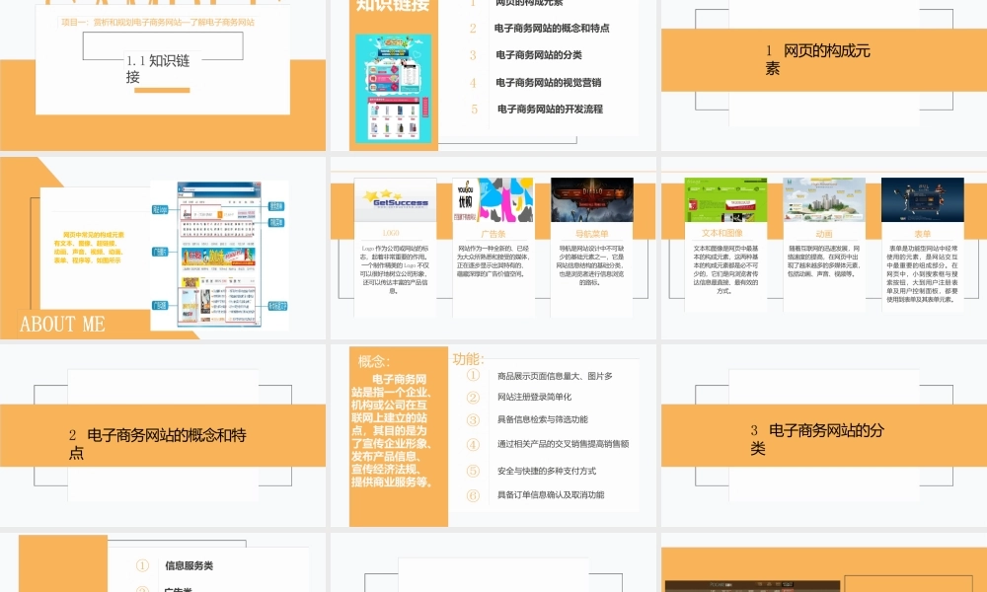The width and height of the screenshot is (987, 592).
Task: Click the 优购 advertisement banner image
Action: click(493, 200)
